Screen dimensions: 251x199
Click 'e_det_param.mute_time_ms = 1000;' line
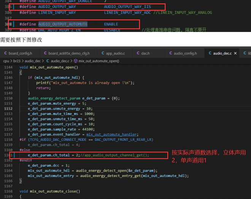click(61, 114)
